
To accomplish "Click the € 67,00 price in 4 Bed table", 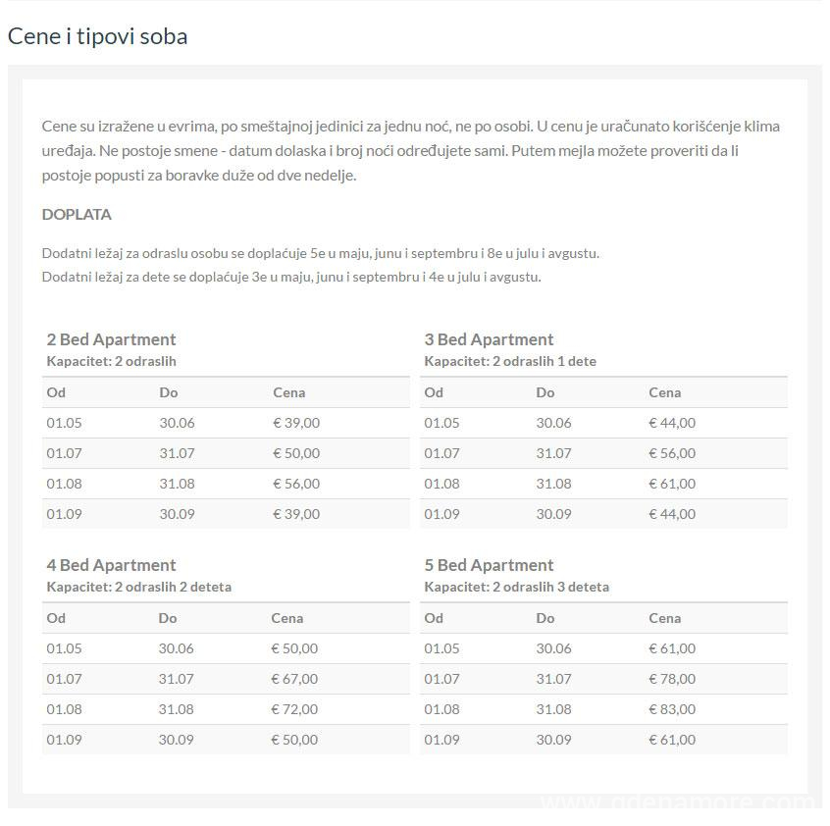I will [294, 679].
